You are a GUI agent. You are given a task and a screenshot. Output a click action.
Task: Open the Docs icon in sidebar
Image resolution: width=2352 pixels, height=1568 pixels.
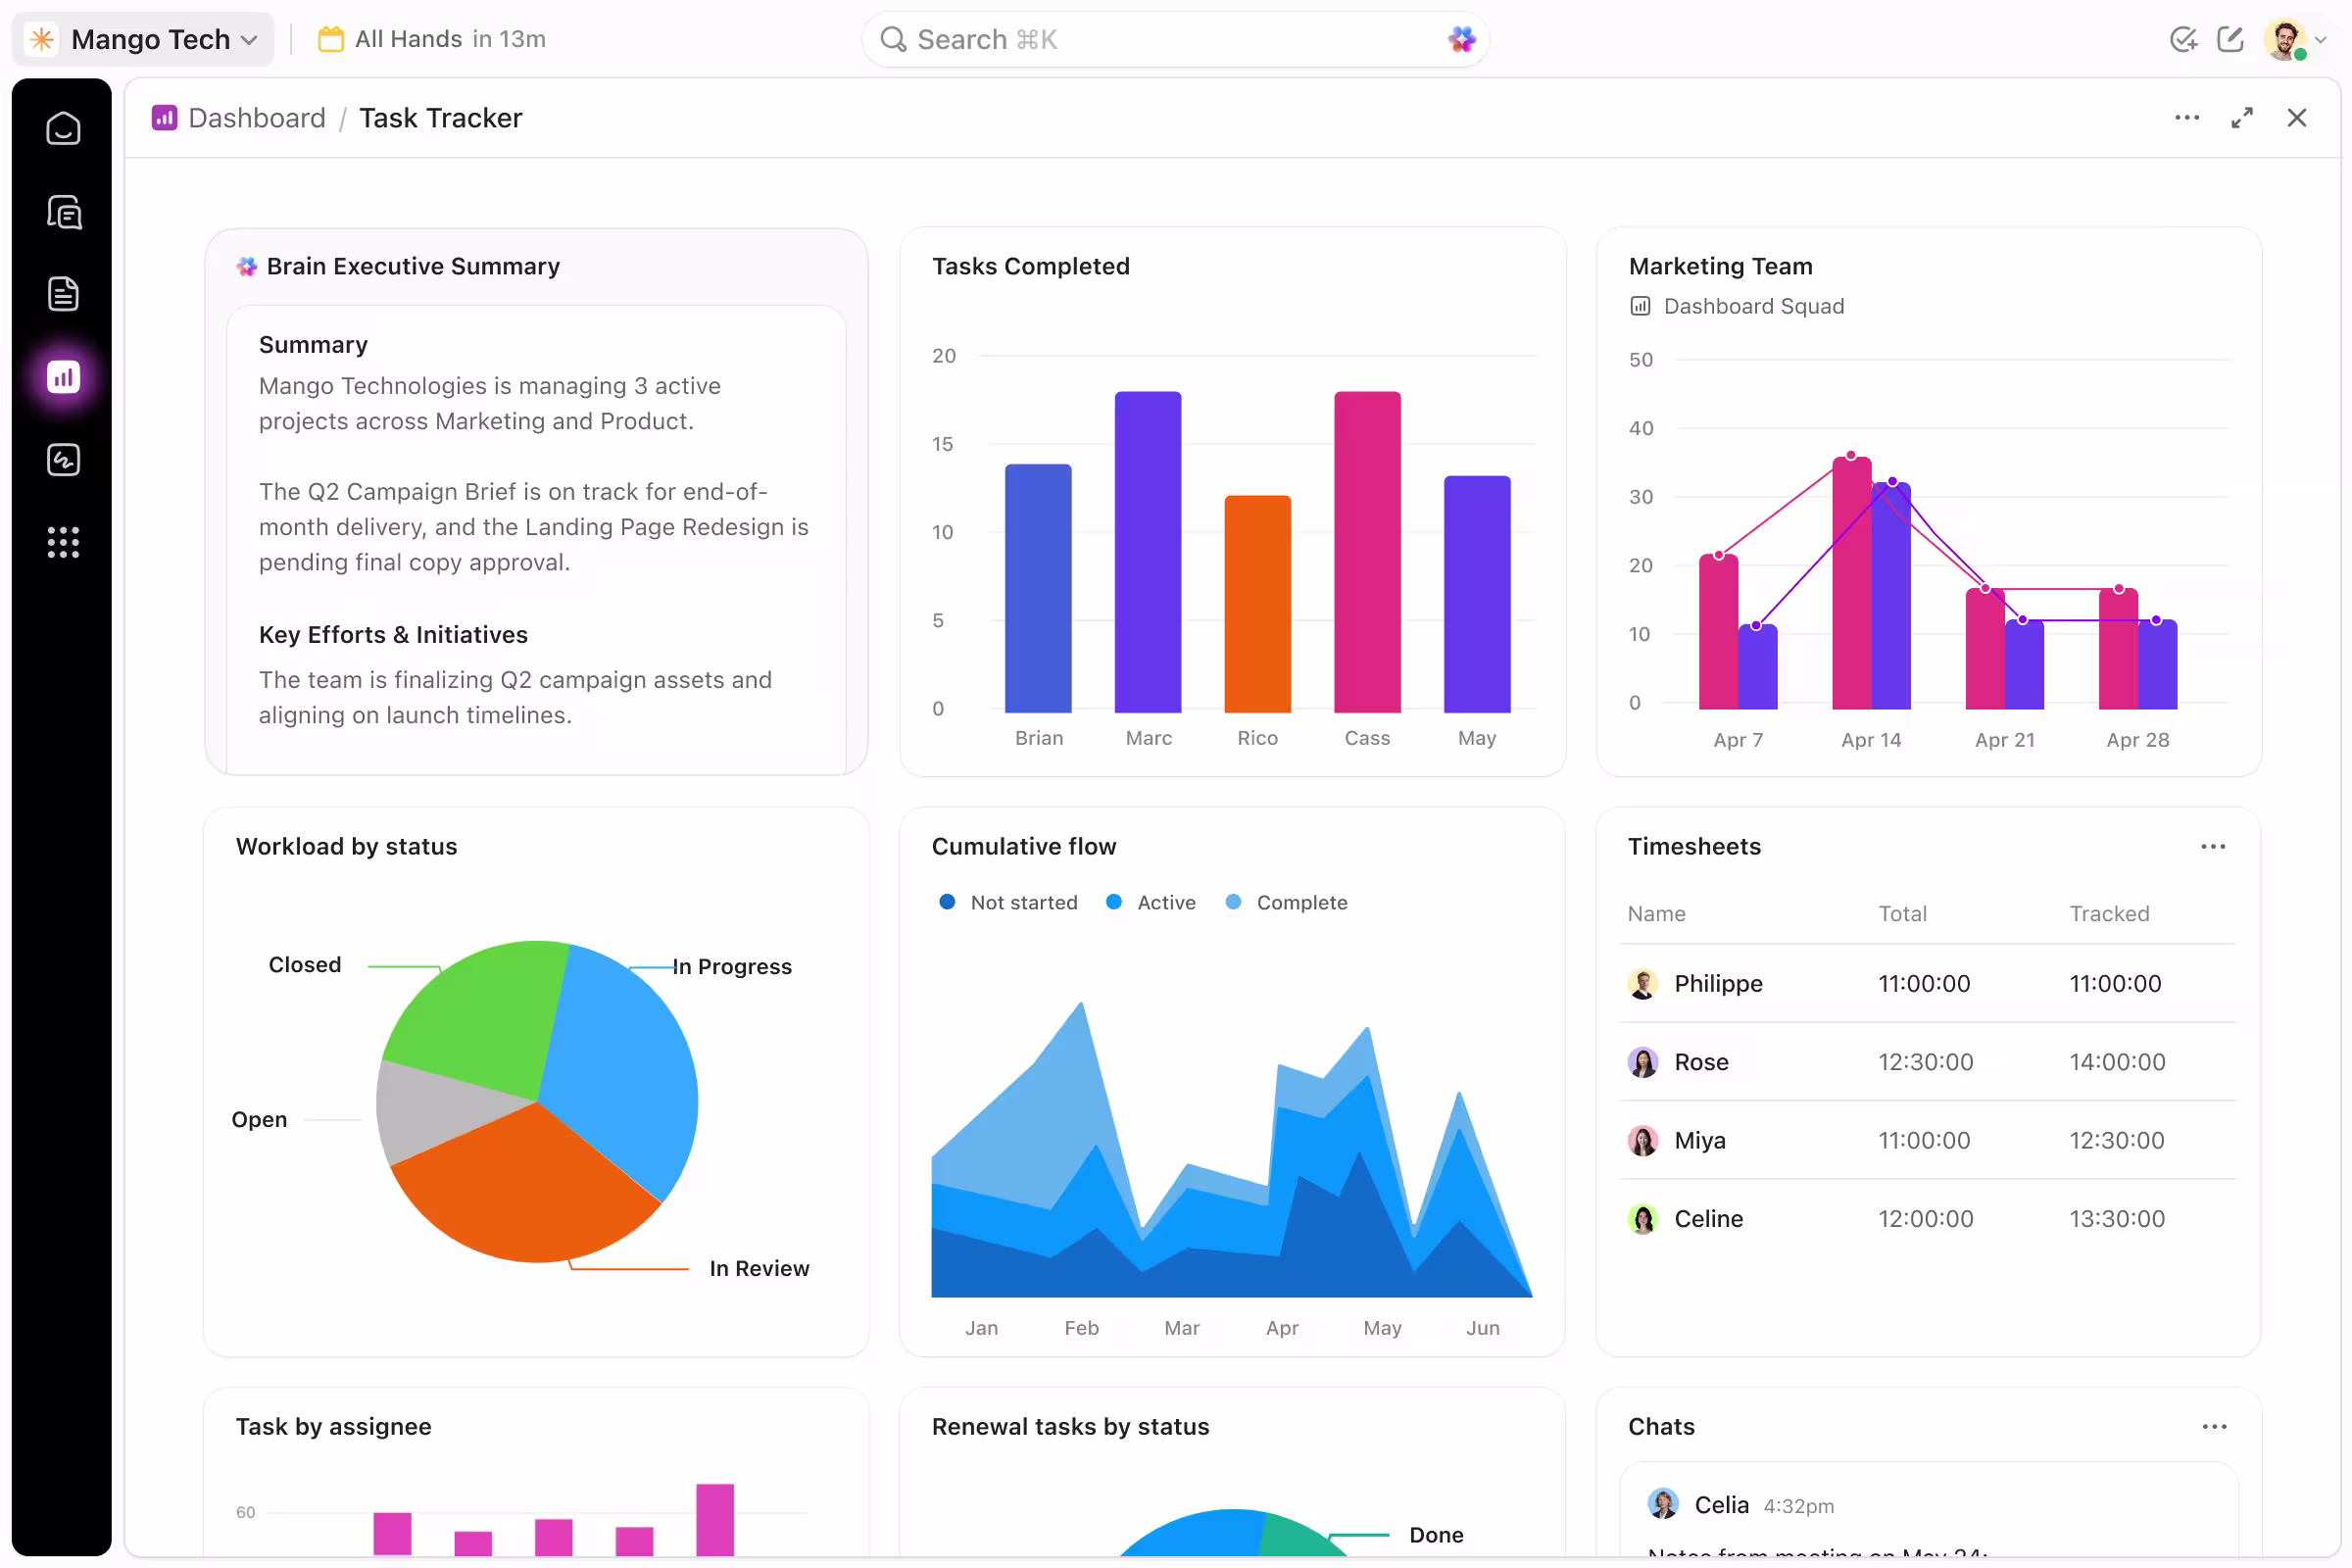click(63, 294)
